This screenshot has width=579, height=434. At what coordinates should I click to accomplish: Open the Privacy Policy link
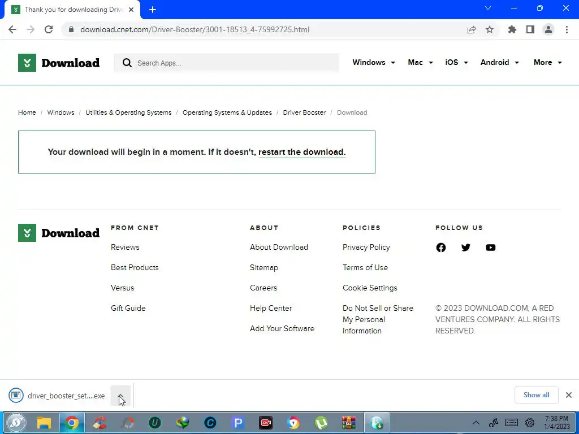(366, 248)
